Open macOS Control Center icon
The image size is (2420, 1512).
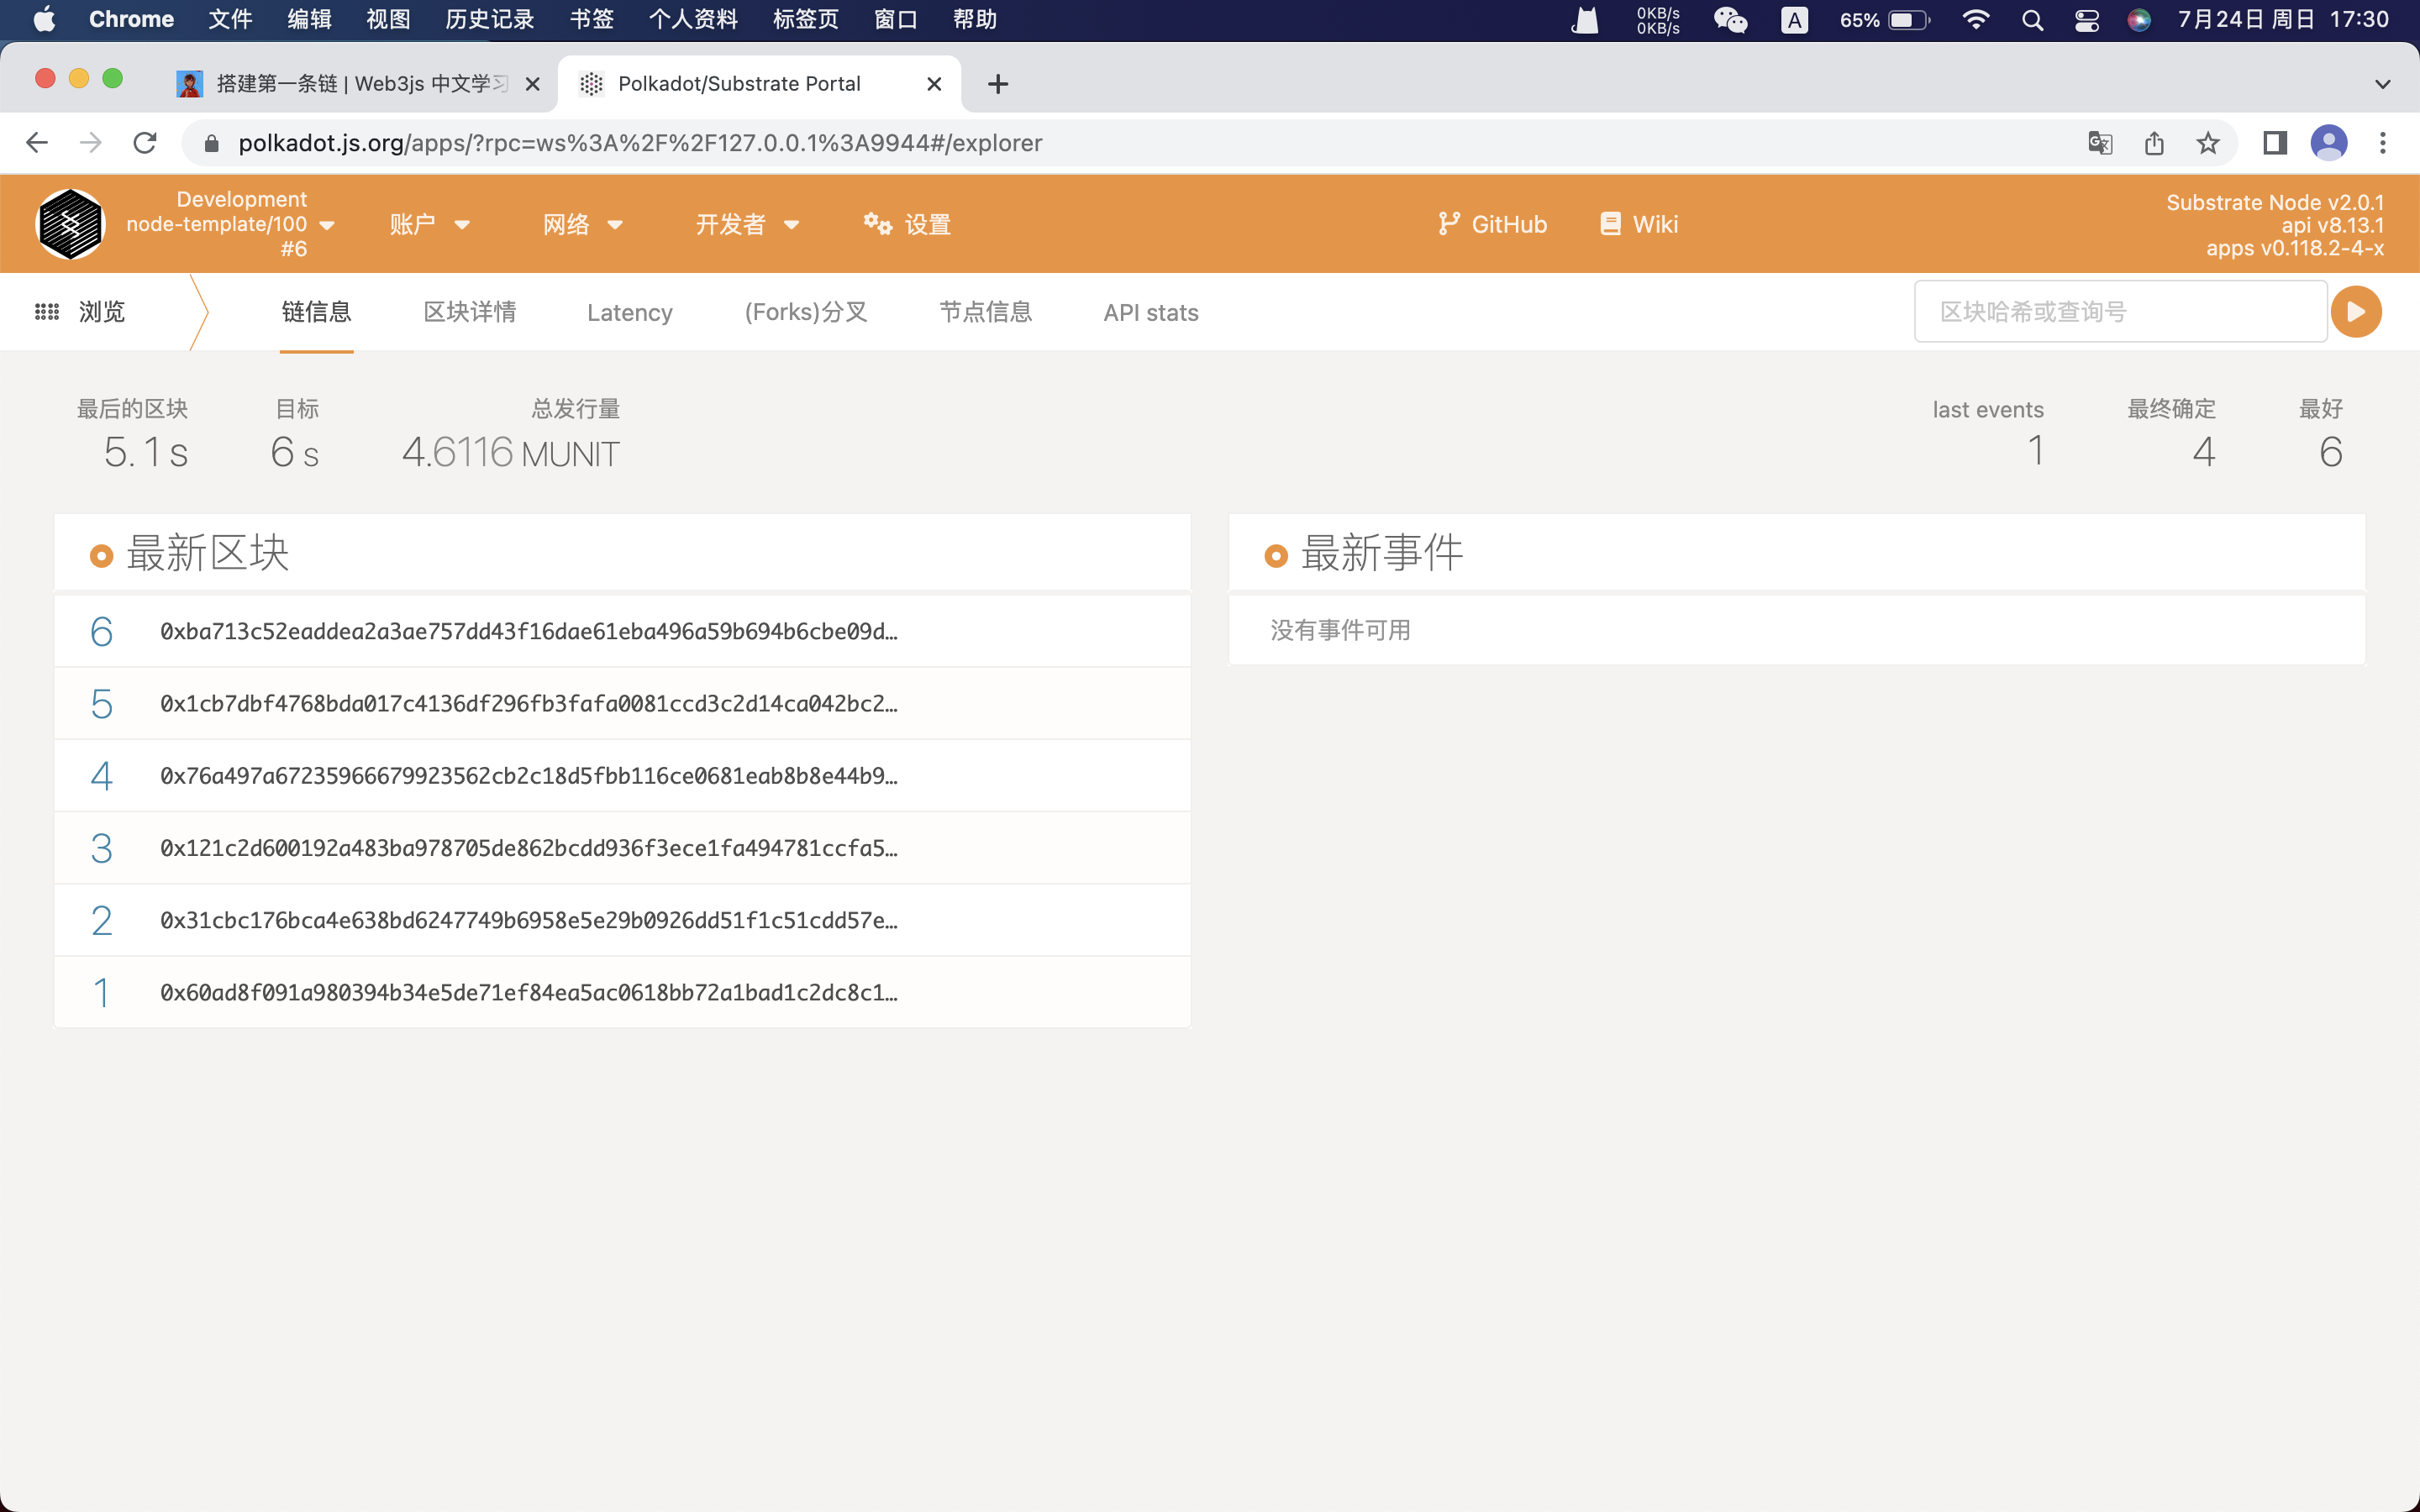(2086, 20)
